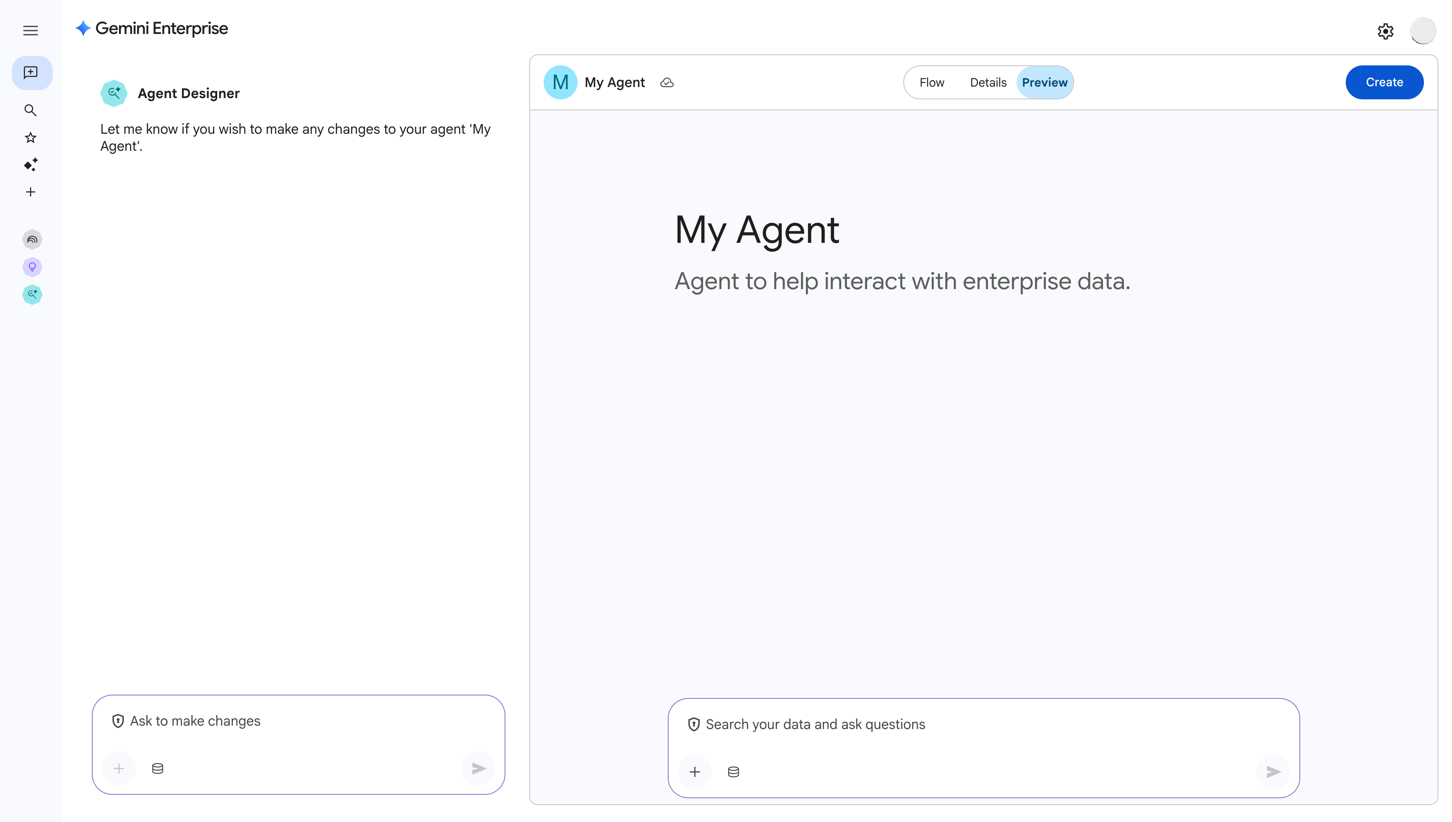The height and width of the screenshot is (822, 1452).
Task: Open search from the left sidebar
Action: [x=31, y=111]
